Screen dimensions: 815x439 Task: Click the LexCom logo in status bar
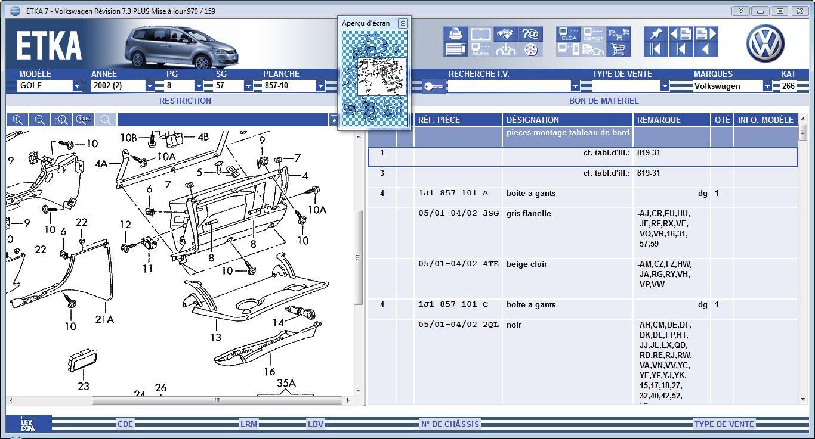[x=28, y=424]
